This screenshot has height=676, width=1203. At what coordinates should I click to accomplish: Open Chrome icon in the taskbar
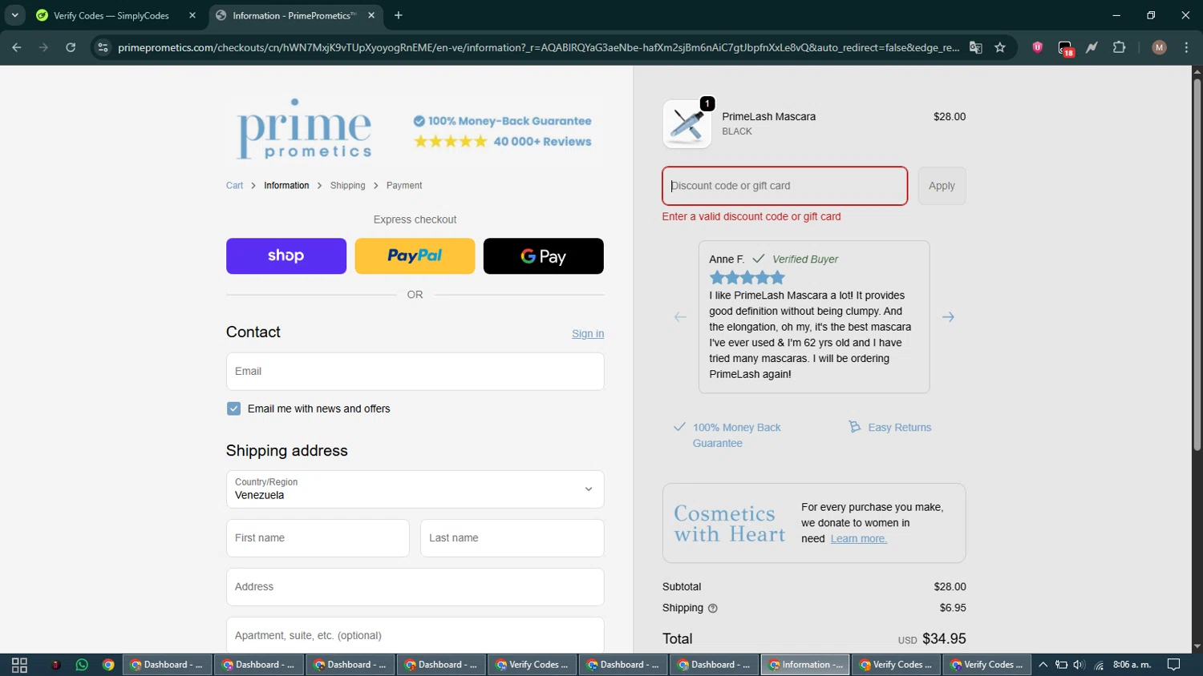pyautogui.click(x=108, y=665)
